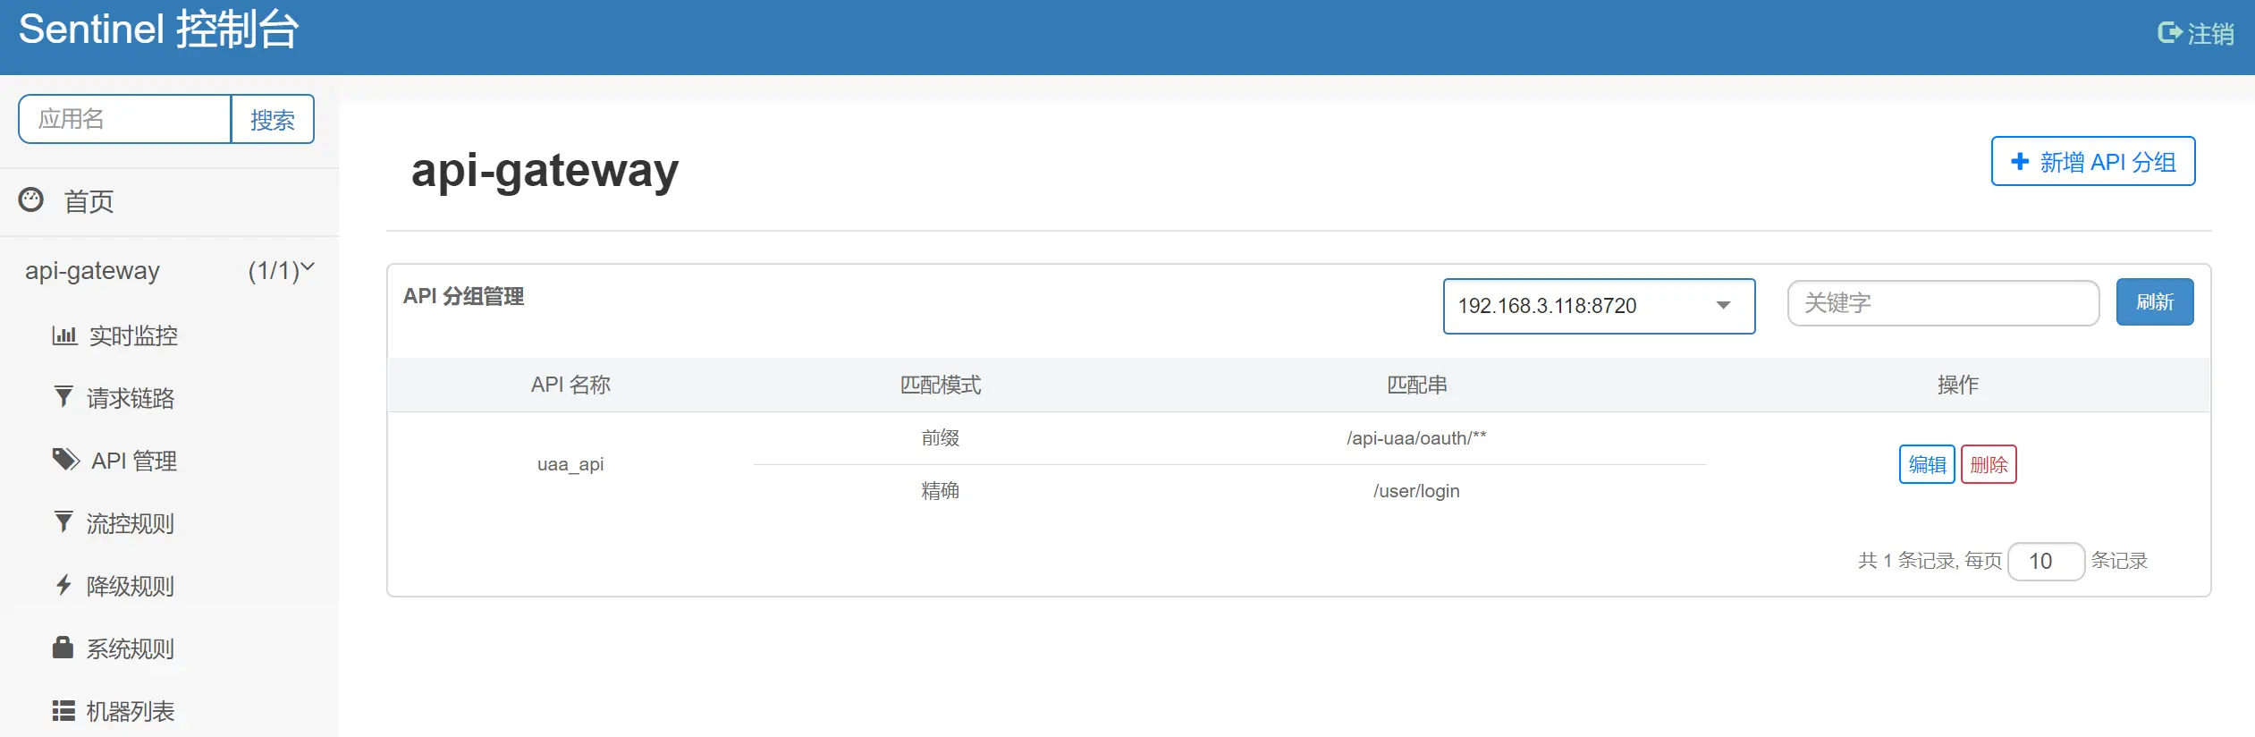Image resolution: width=2255 pixels, height=737 pixels.
Task: Collapse the api-gateway app chevron
Action: (x=308, y=267)
